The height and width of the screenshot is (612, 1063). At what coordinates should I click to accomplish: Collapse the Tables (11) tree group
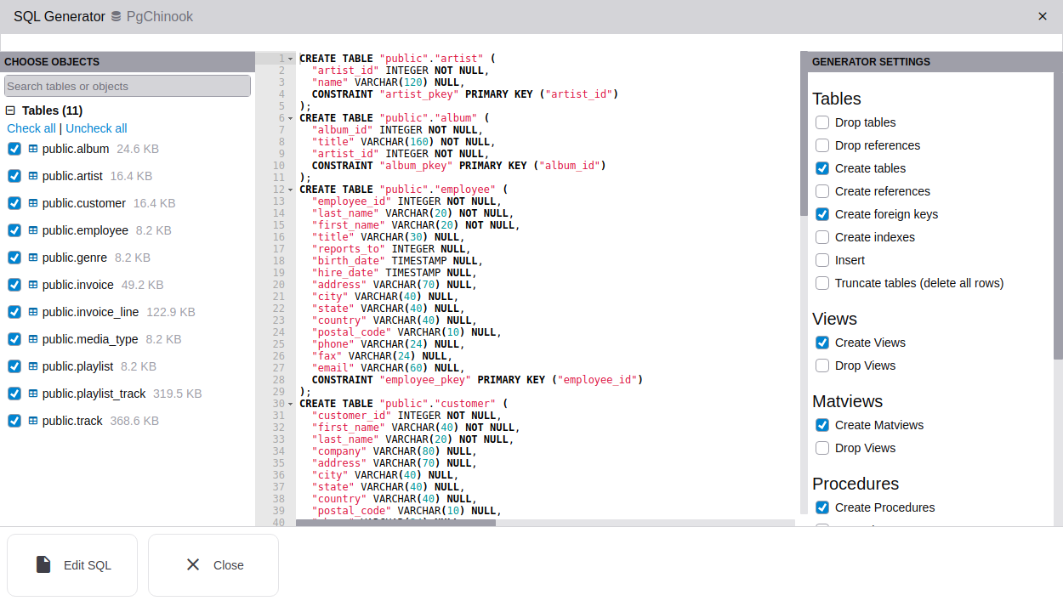(x=11, y=110)
